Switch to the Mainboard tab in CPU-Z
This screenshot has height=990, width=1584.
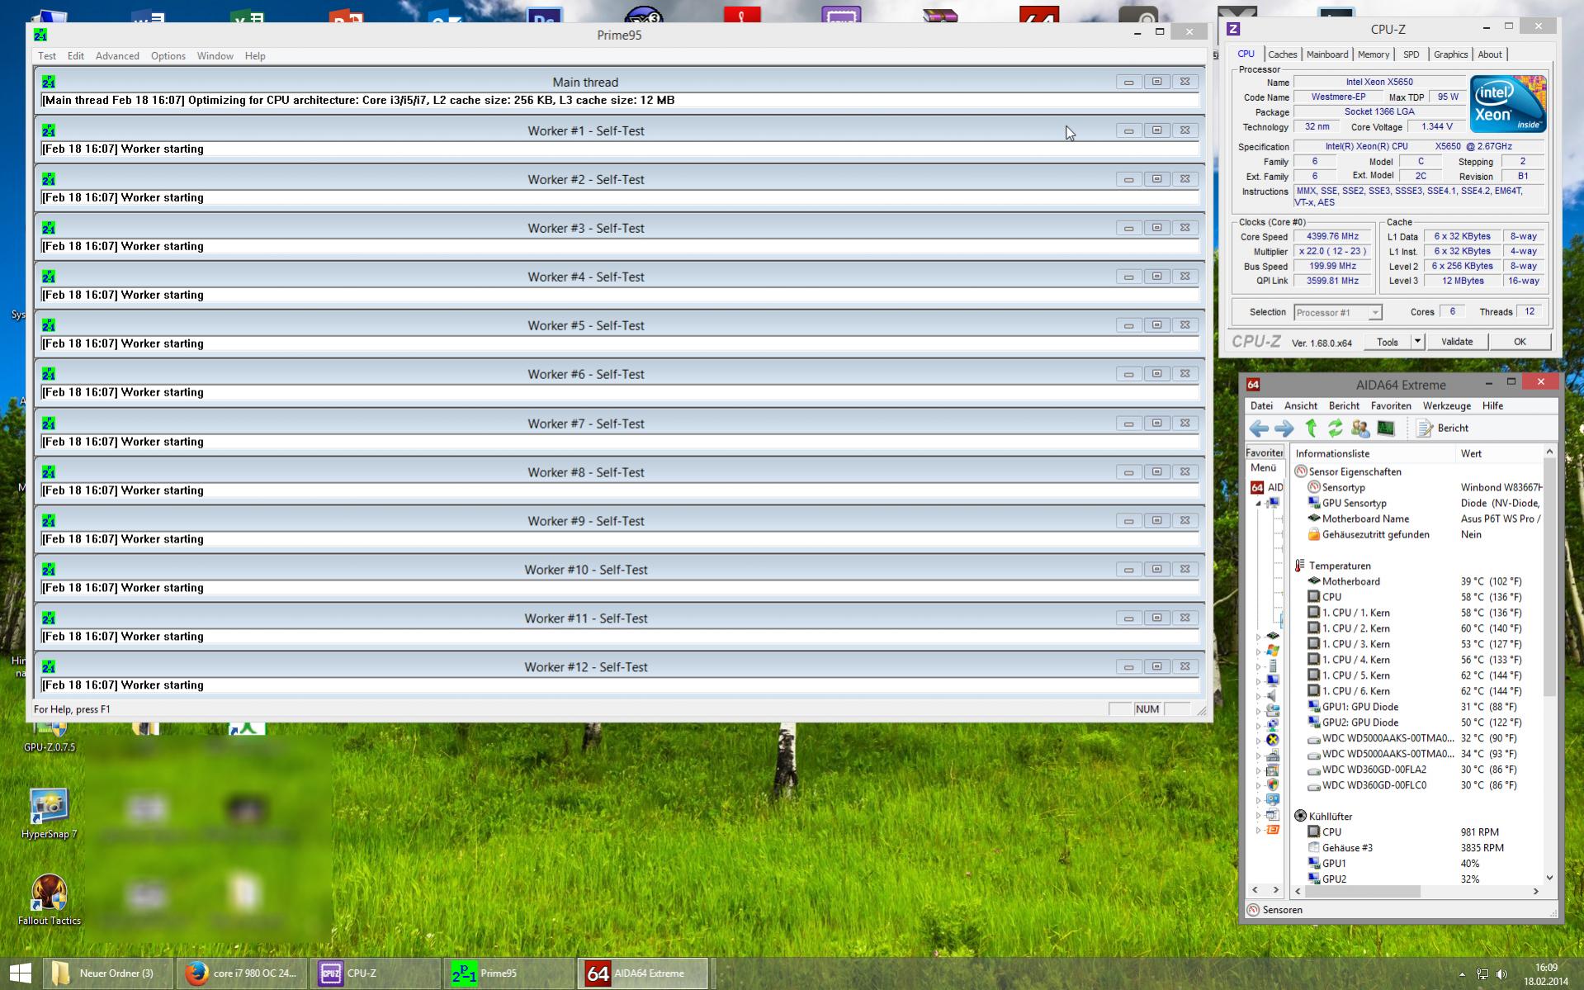(x=1326, y=54)
